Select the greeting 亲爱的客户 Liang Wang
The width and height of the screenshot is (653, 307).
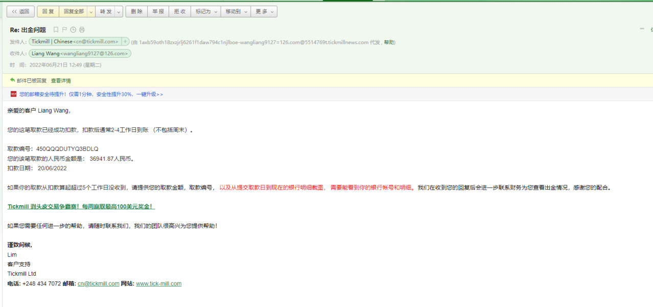(x=38, y=111)
